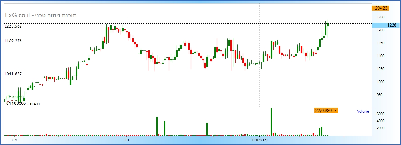Click the 1250 price axis tick
401x145 pixels.
pos(381,17)
